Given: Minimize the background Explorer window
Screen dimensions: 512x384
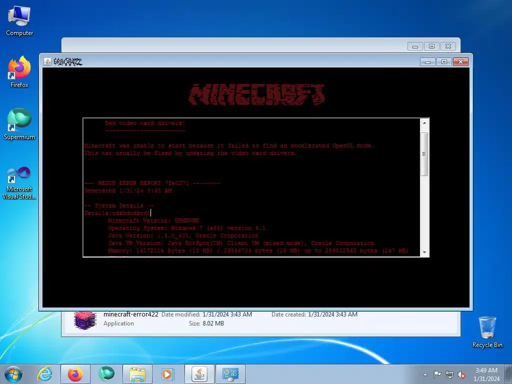Looking at the screenshot, I should click(415, 46).
